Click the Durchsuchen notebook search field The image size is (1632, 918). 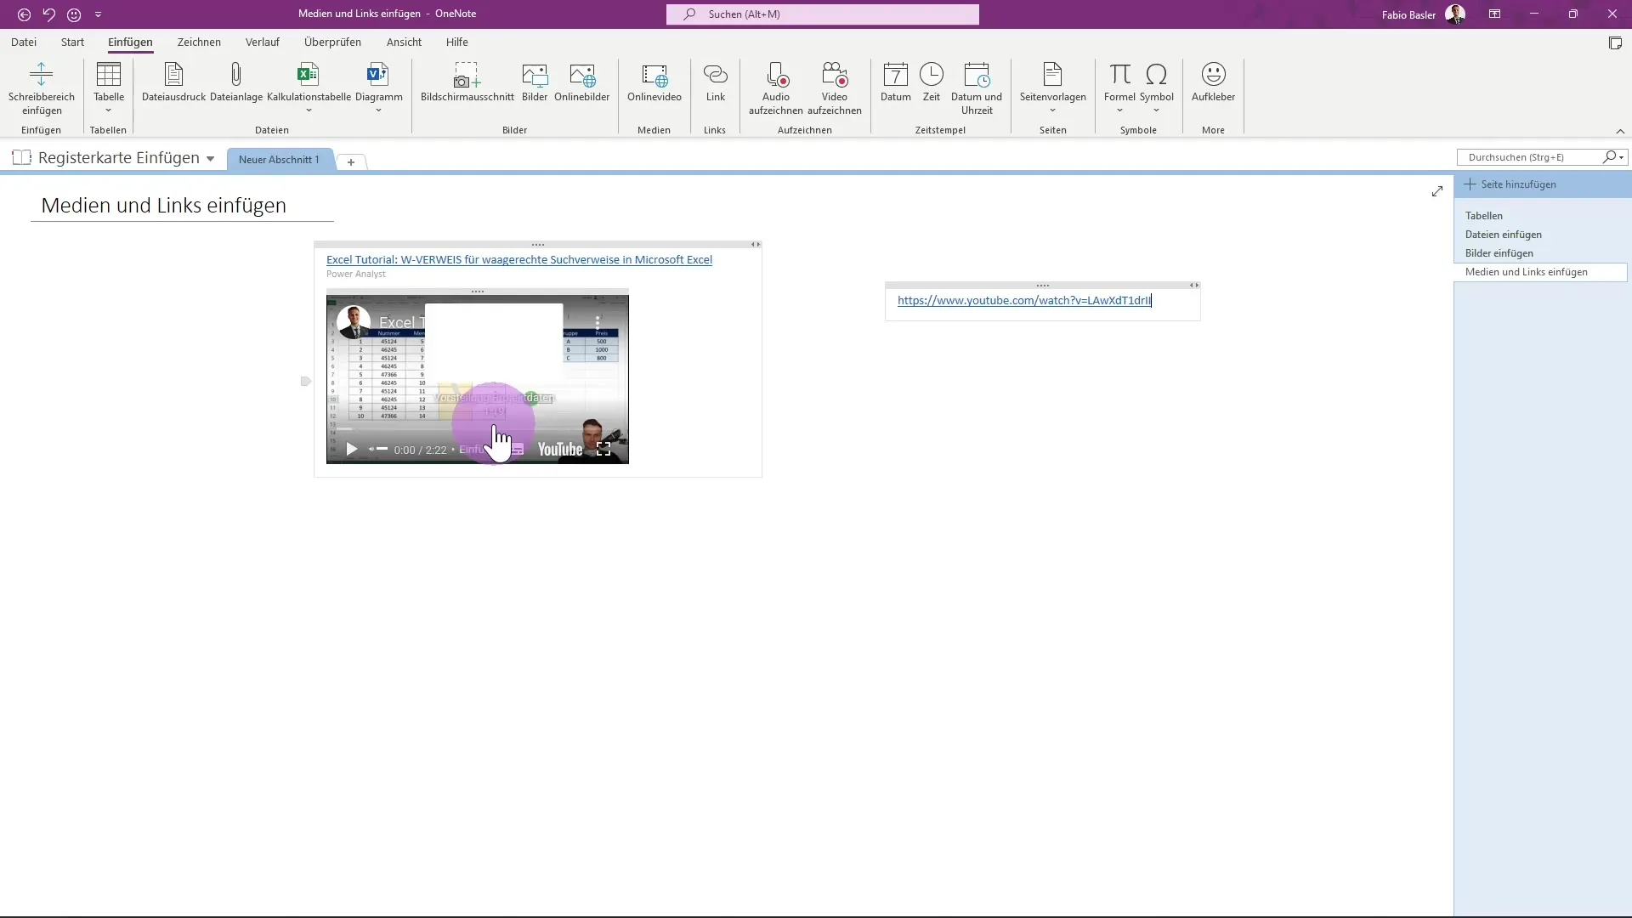[x=1530, y=157]
